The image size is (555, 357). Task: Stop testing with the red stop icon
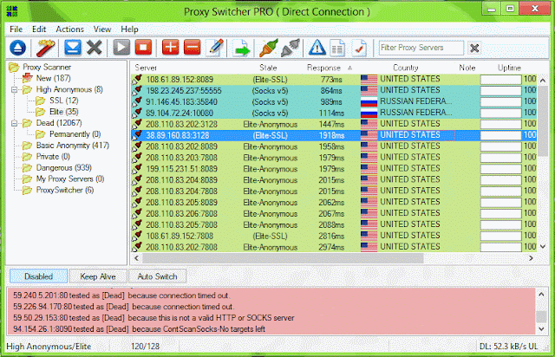[x=143, y=48]
